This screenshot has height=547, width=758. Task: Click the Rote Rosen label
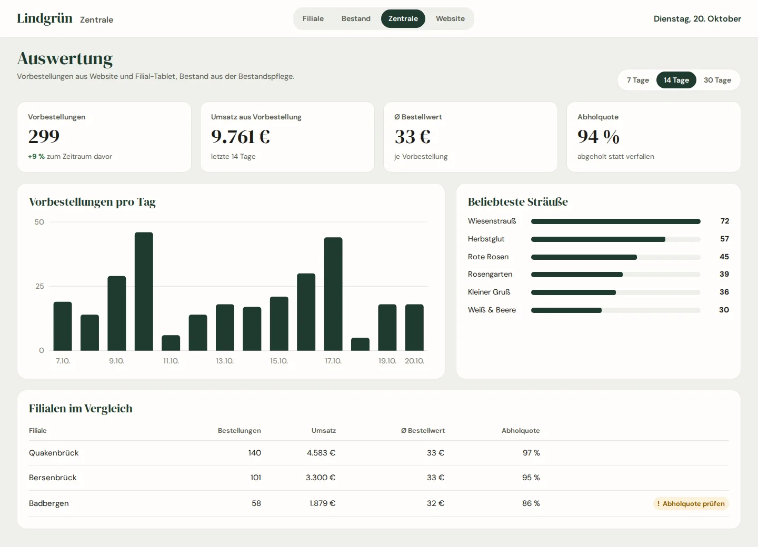click(x=488, y=257)
